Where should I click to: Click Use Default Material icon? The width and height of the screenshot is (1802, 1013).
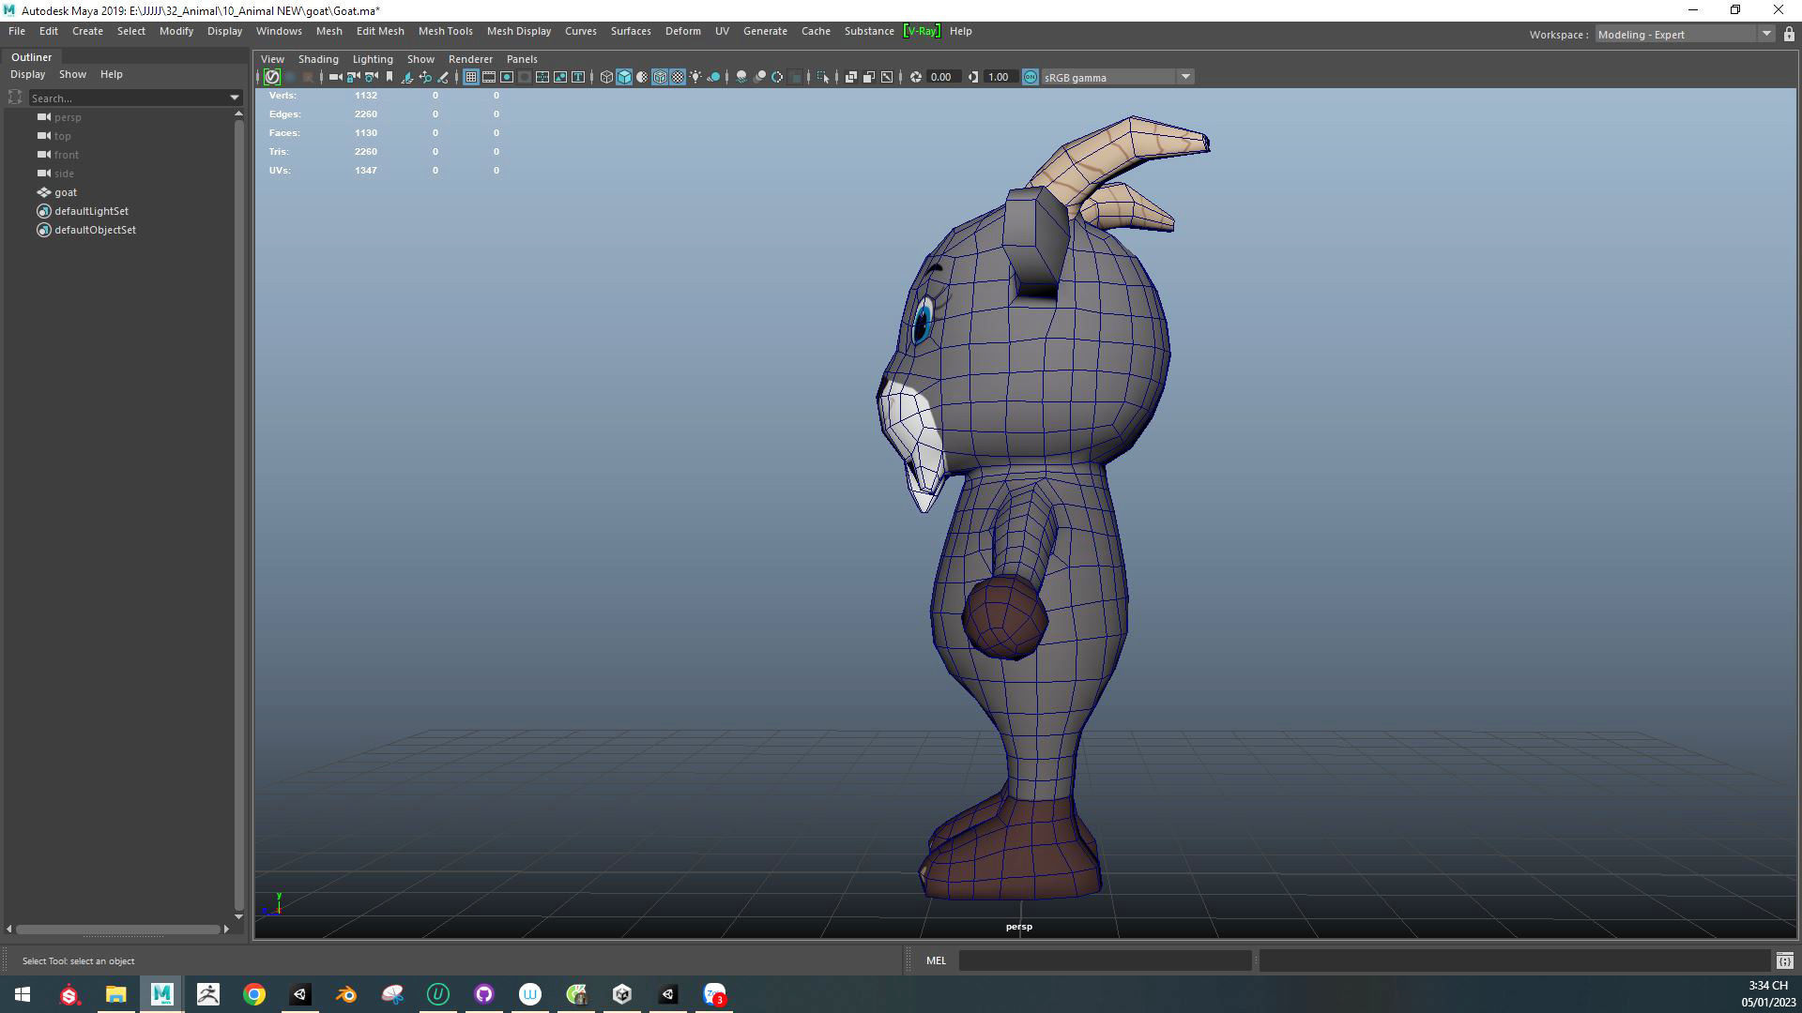coord(642,77)
